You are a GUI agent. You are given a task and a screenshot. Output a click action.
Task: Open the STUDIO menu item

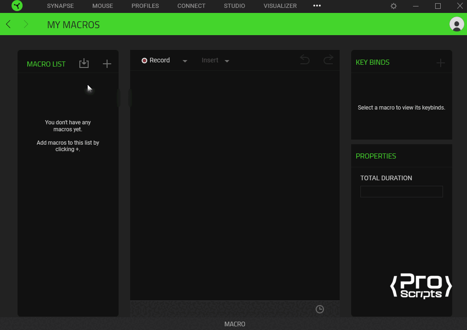[234, 6]
